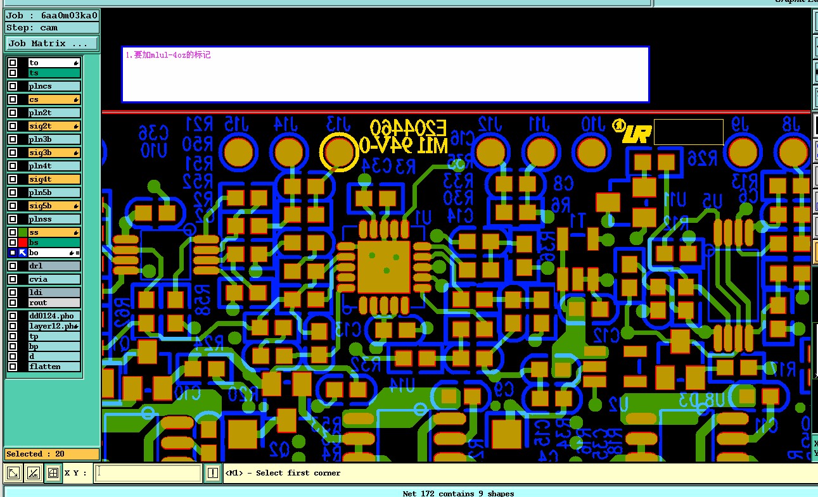The height and width of the screenshot is (497, 818).
Task: Click the angle/ortho snap icon at bottom left
Action: tap(34, 472)
